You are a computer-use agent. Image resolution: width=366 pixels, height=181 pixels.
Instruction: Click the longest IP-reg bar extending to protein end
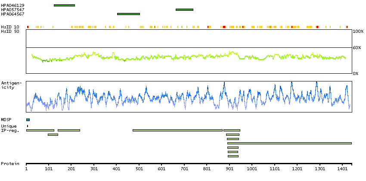coord(289,143)
